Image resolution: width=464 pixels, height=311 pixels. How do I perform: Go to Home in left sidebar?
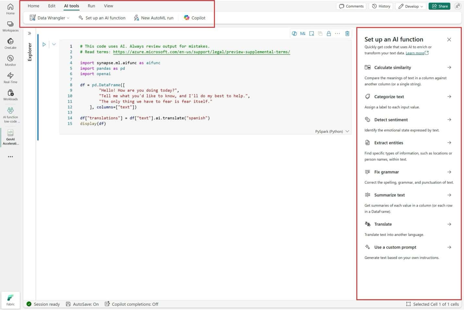pyautogui.click(x=10, y=9)
